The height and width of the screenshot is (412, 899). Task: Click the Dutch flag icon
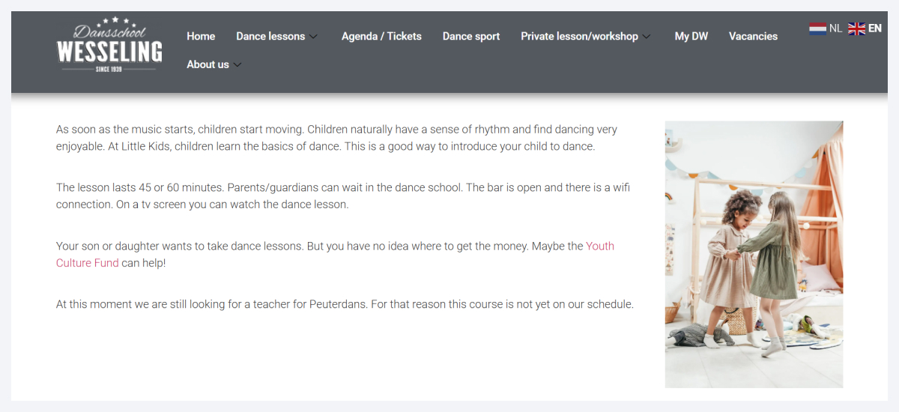tap(817, 28)
